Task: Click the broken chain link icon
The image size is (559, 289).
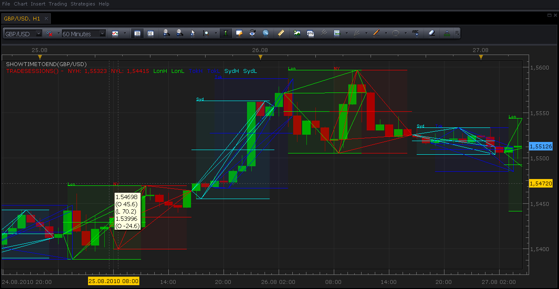Action: pos(50,33)
